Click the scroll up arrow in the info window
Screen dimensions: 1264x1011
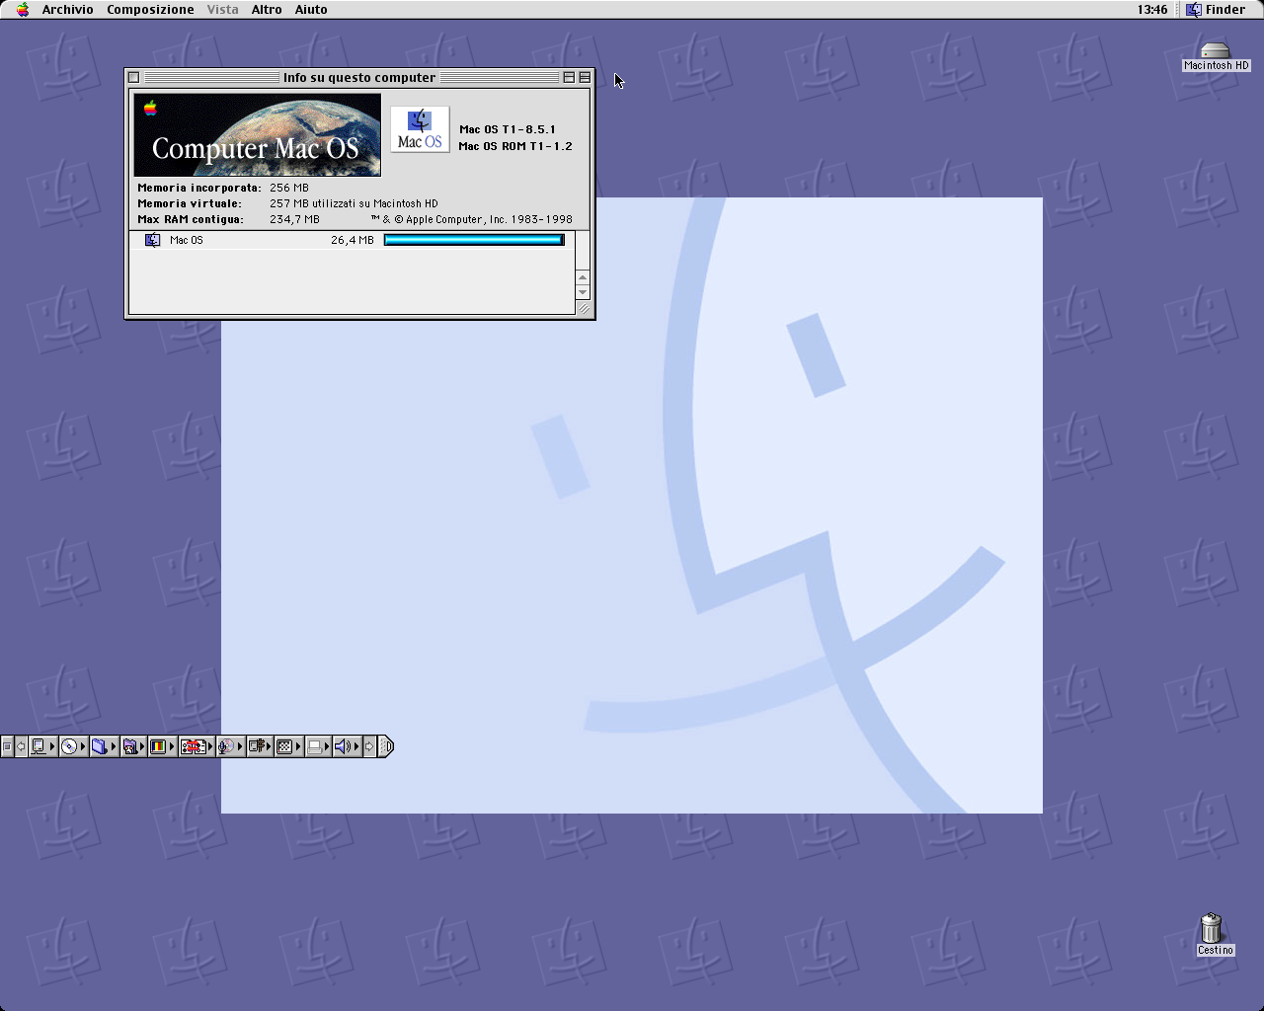(x=583, y=277)
